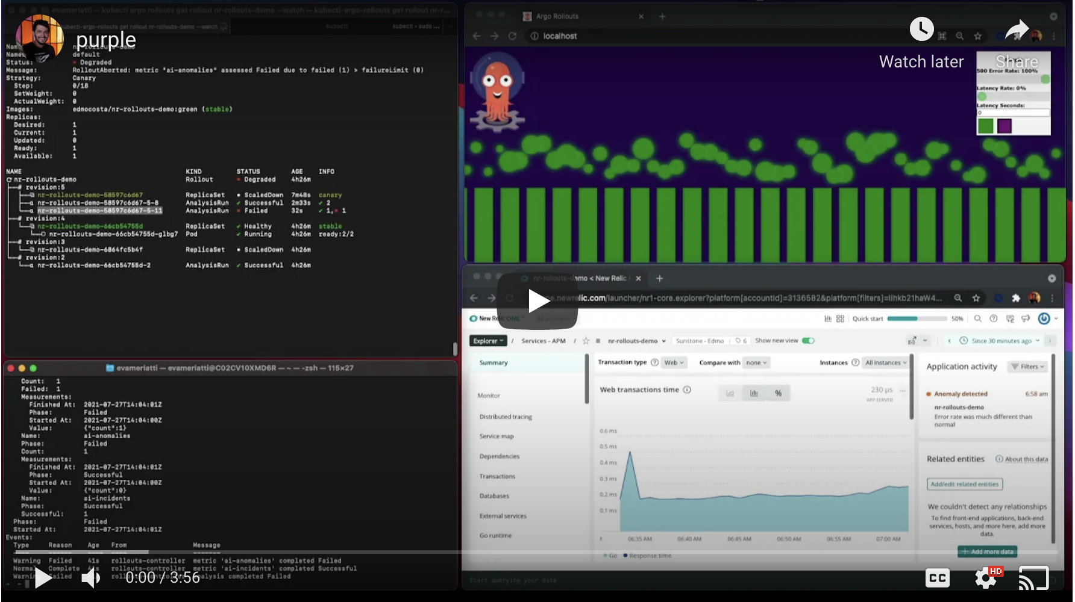
Task: Switch the chart to bar histogram view
Action: (x=754, y=393)
